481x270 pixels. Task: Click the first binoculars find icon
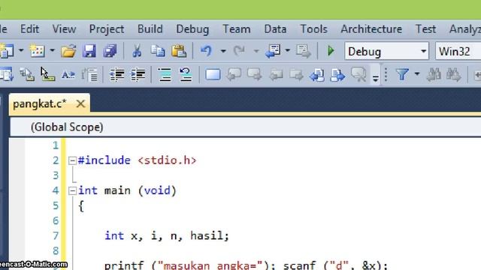[434, 74]
